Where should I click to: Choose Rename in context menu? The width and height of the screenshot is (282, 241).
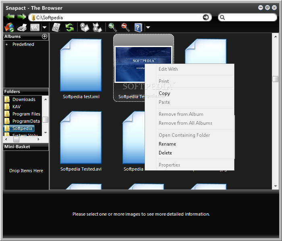(x=190, y=144)
